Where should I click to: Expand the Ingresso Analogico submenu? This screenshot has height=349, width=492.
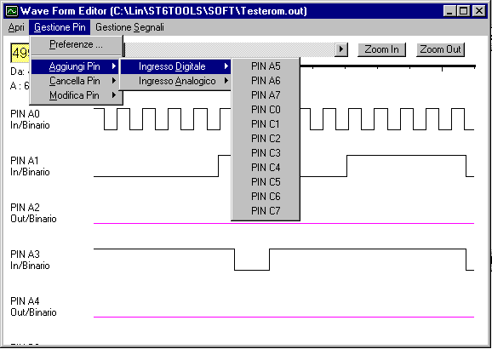tap(175, 81)
